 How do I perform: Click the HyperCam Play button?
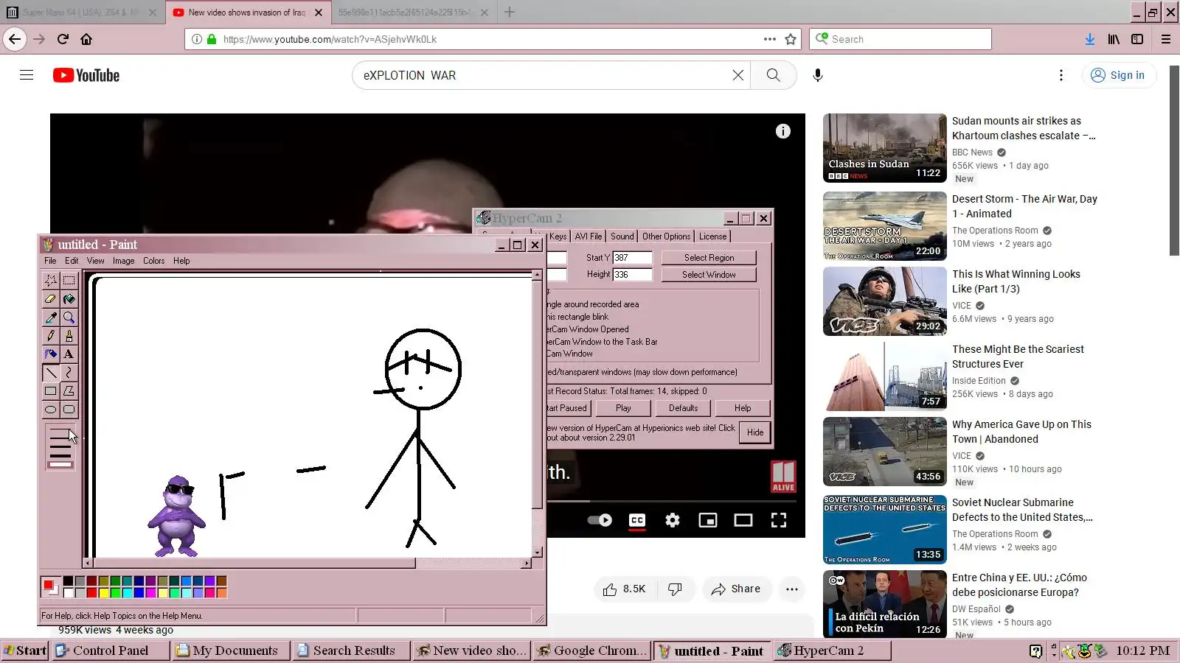click(623, 408)
